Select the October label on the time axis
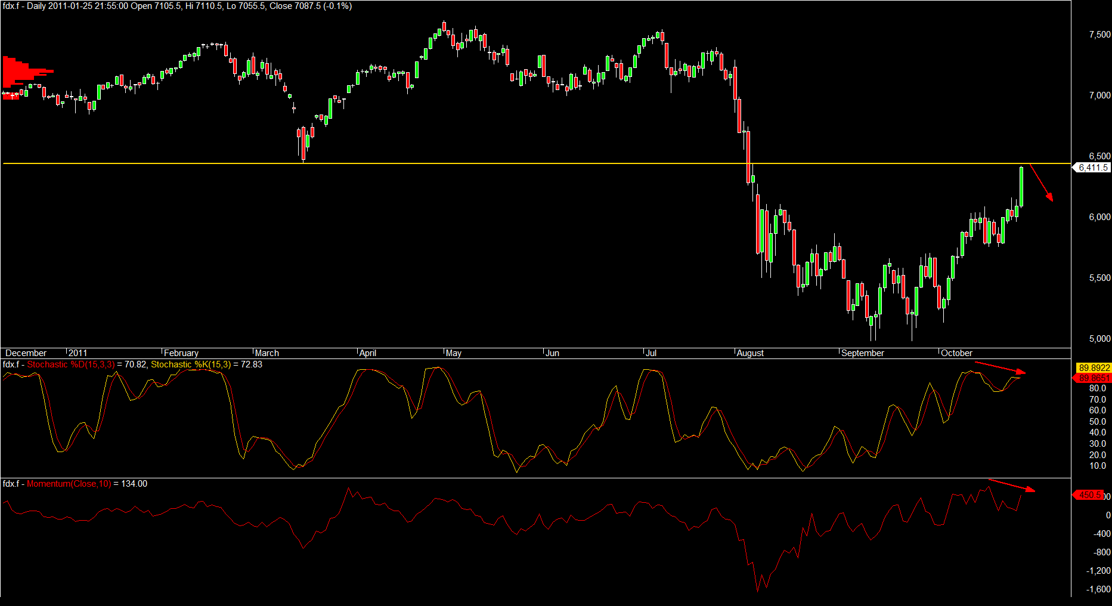The width and height of the screenshot is (1112, 606). (956, 353)
